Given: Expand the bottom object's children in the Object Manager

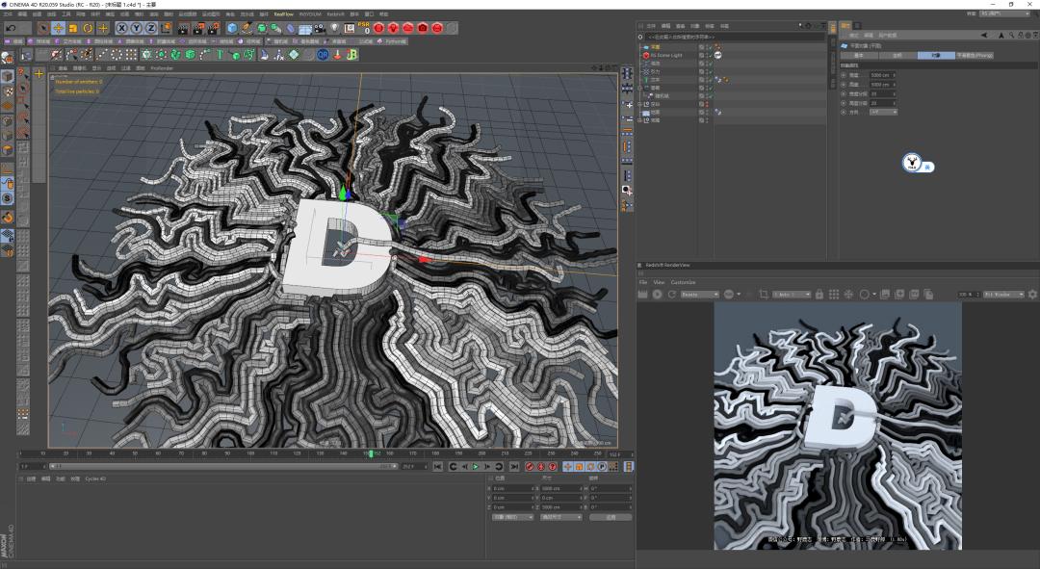Looking at the screenshot, I should coord(640,118).
